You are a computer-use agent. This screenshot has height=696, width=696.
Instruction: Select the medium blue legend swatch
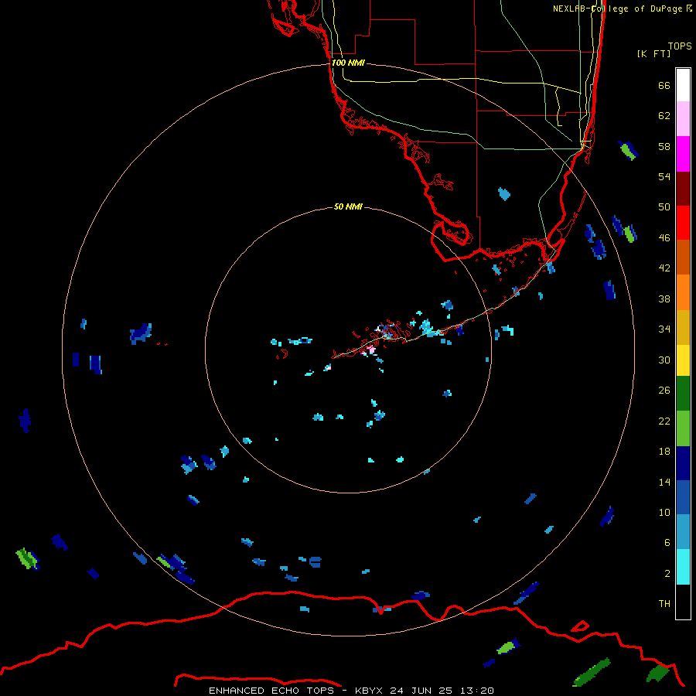pos(683,497)
